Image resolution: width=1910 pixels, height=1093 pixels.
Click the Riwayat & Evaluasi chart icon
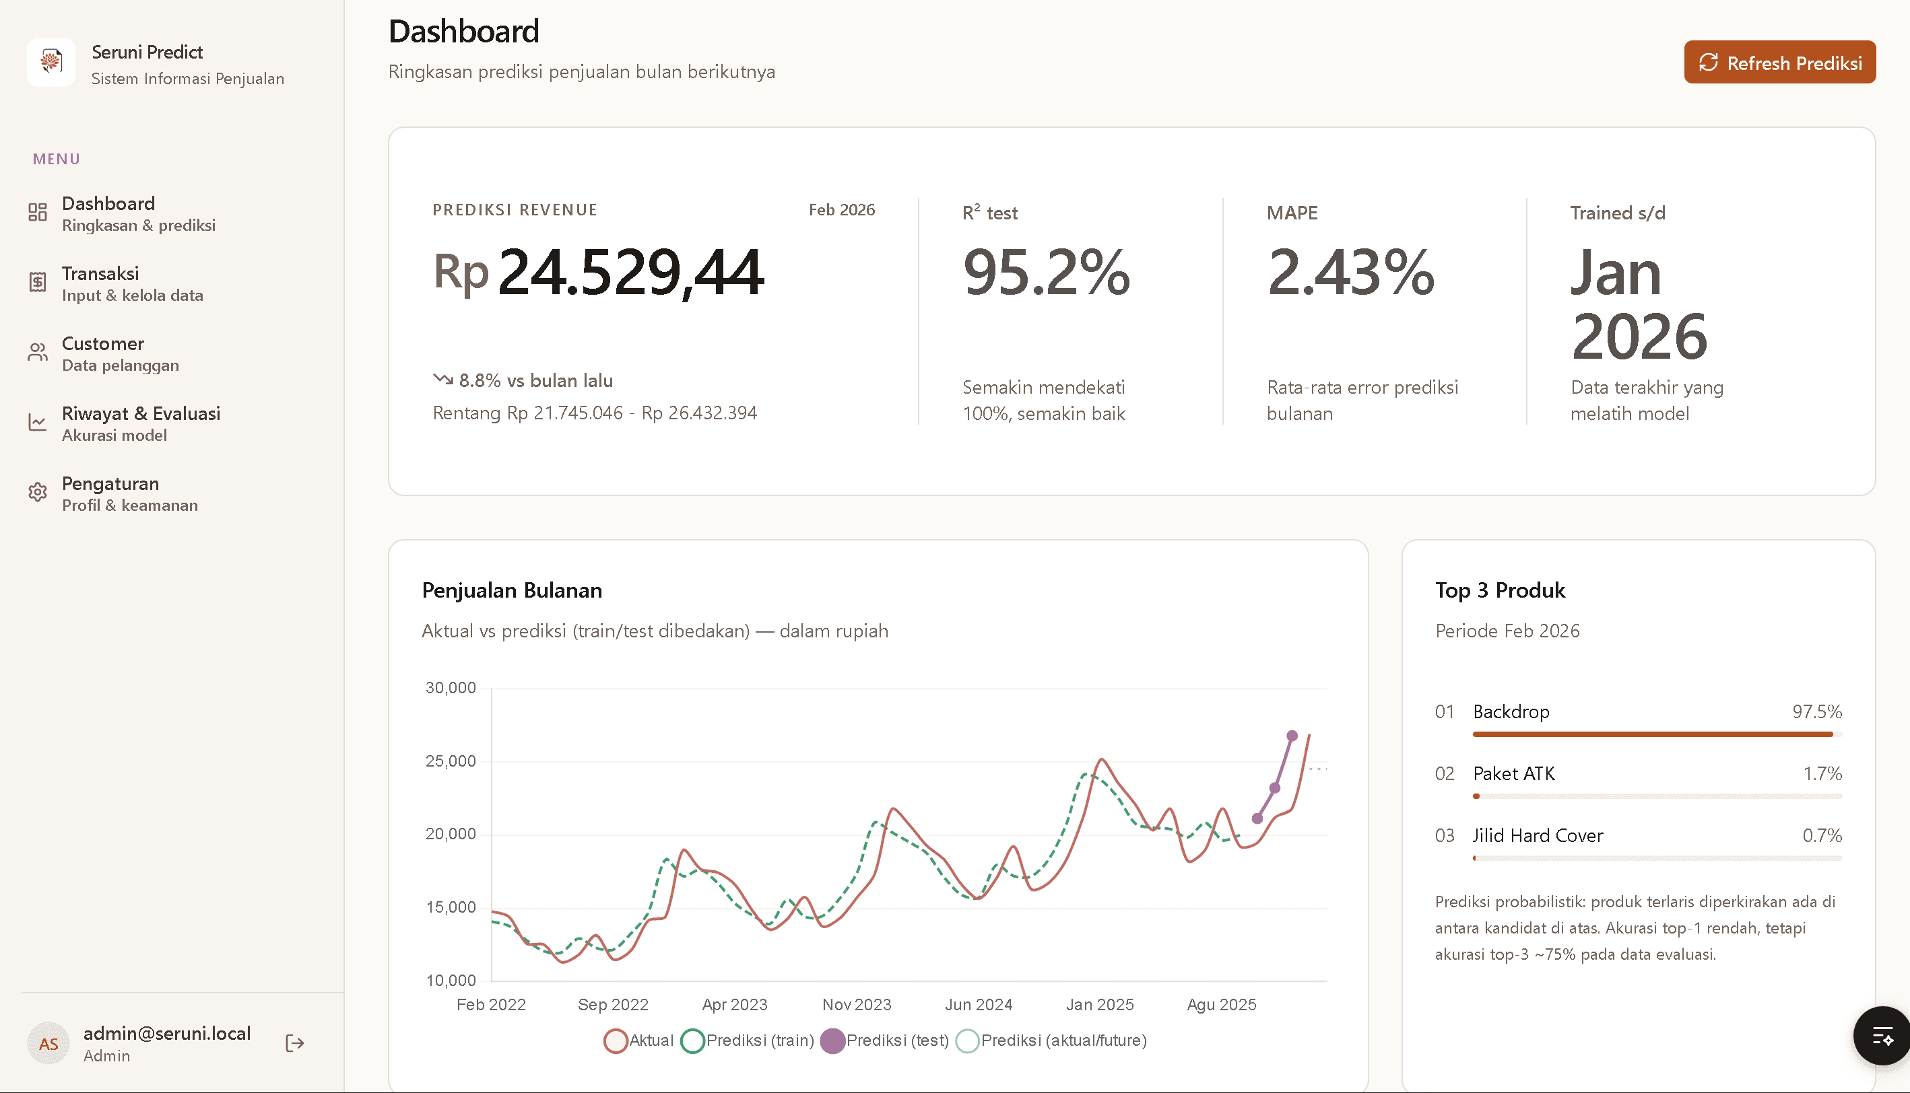point(38,422)
